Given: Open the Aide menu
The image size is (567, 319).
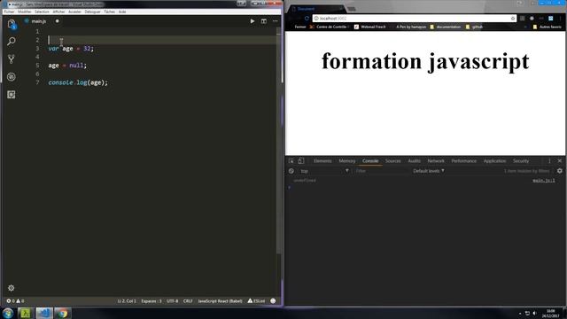Looking at the screenshot, I should point(122,12).
